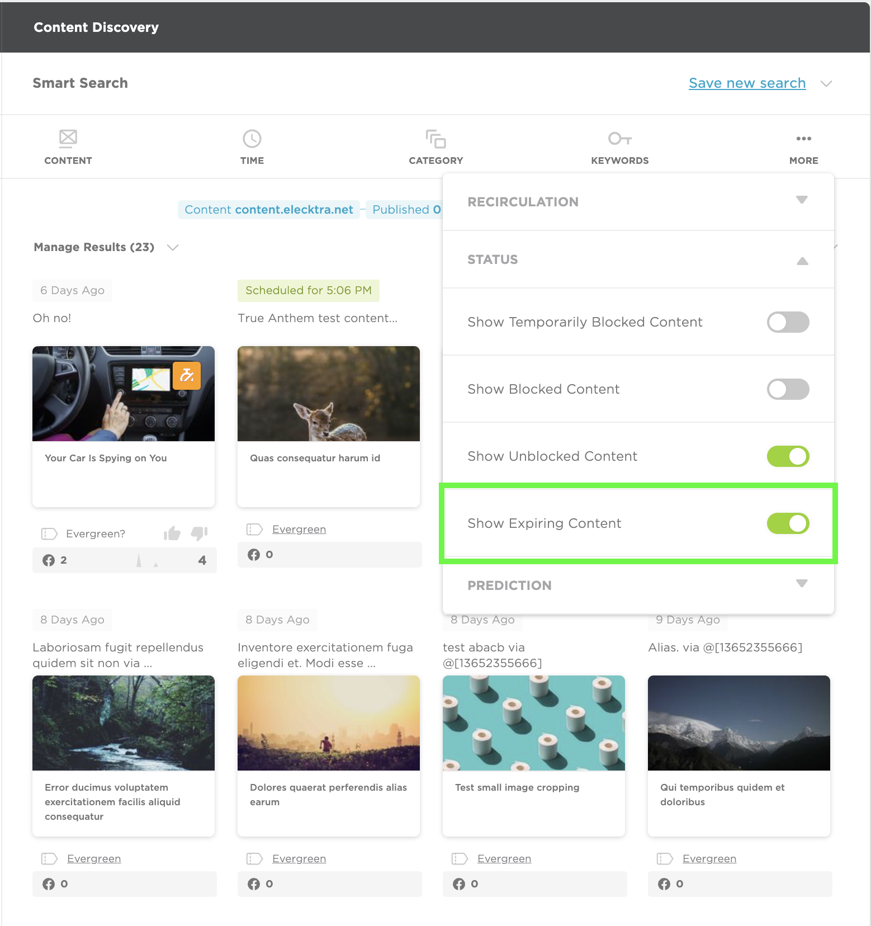Click the True Anthem test content text
The height and width of the screenshot is (926, 871).
click(318, 318)
